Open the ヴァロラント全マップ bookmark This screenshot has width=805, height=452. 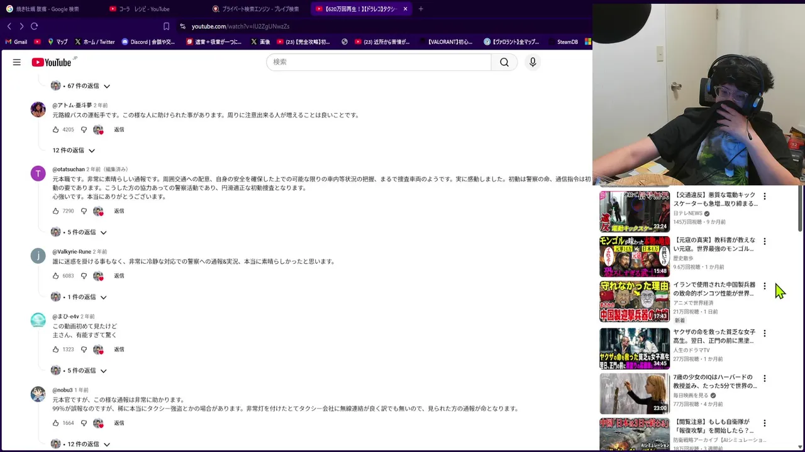[511, 42]
